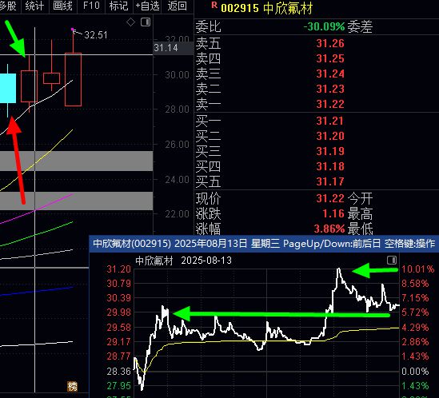
Task: Click stock title 002915 中欣氟材
Action: click(266, 8)
